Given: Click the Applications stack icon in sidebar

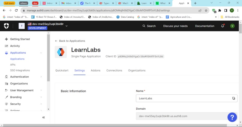Looking at the screenshot, I should pyautogui.click(x=6, y=53).
